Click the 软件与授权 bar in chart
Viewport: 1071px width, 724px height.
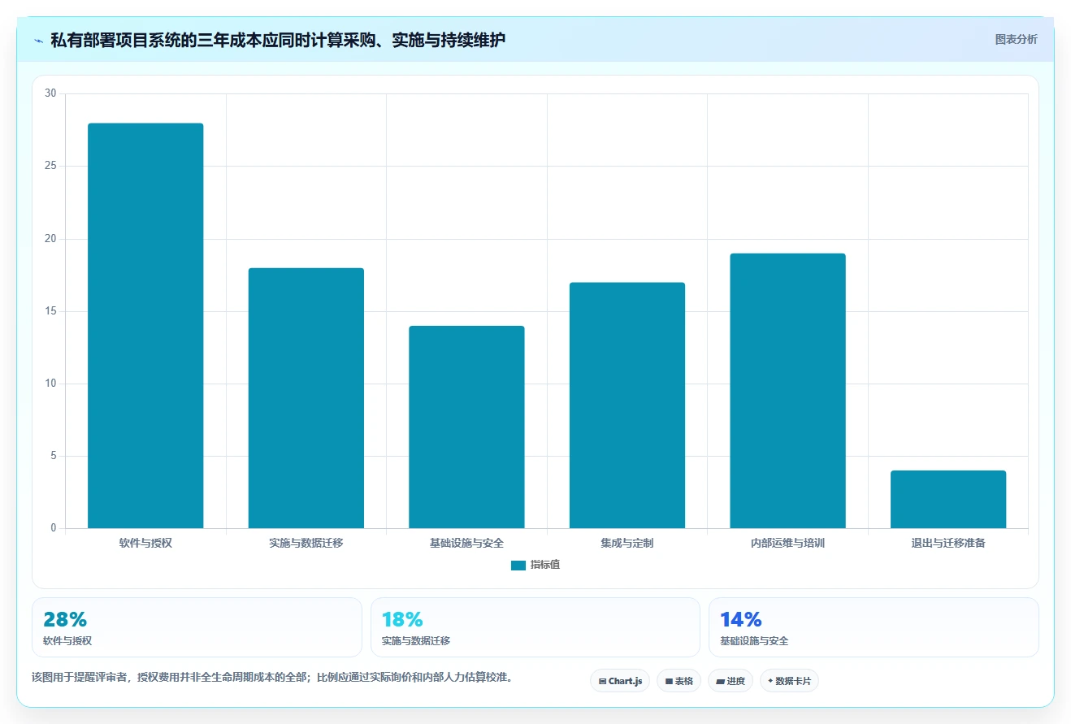145,326
